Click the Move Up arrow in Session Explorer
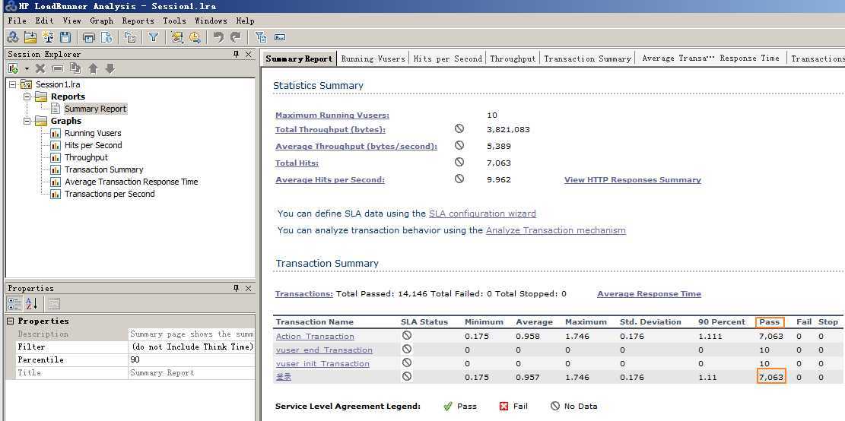The image size is (845, 421). click(94, 68)
